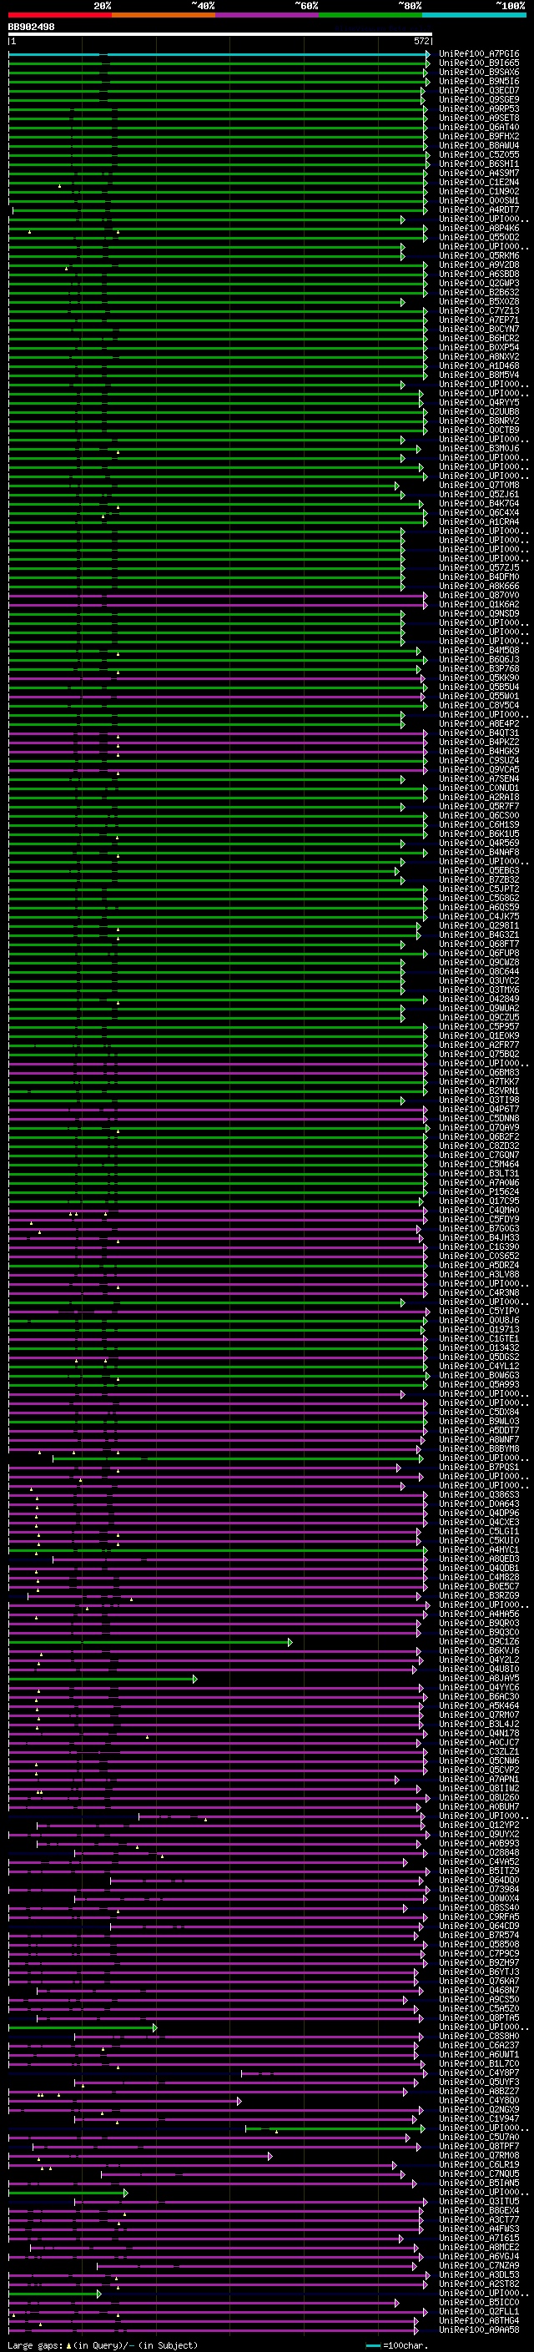Select label UniRef100_P15624

point(479,1191)
